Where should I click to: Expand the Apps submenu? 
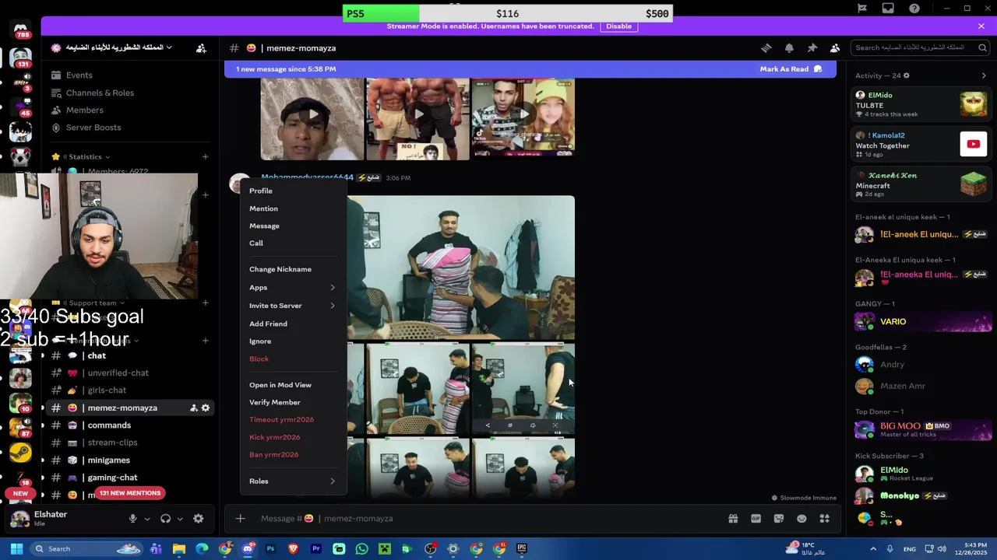click(x=293, y=288)
